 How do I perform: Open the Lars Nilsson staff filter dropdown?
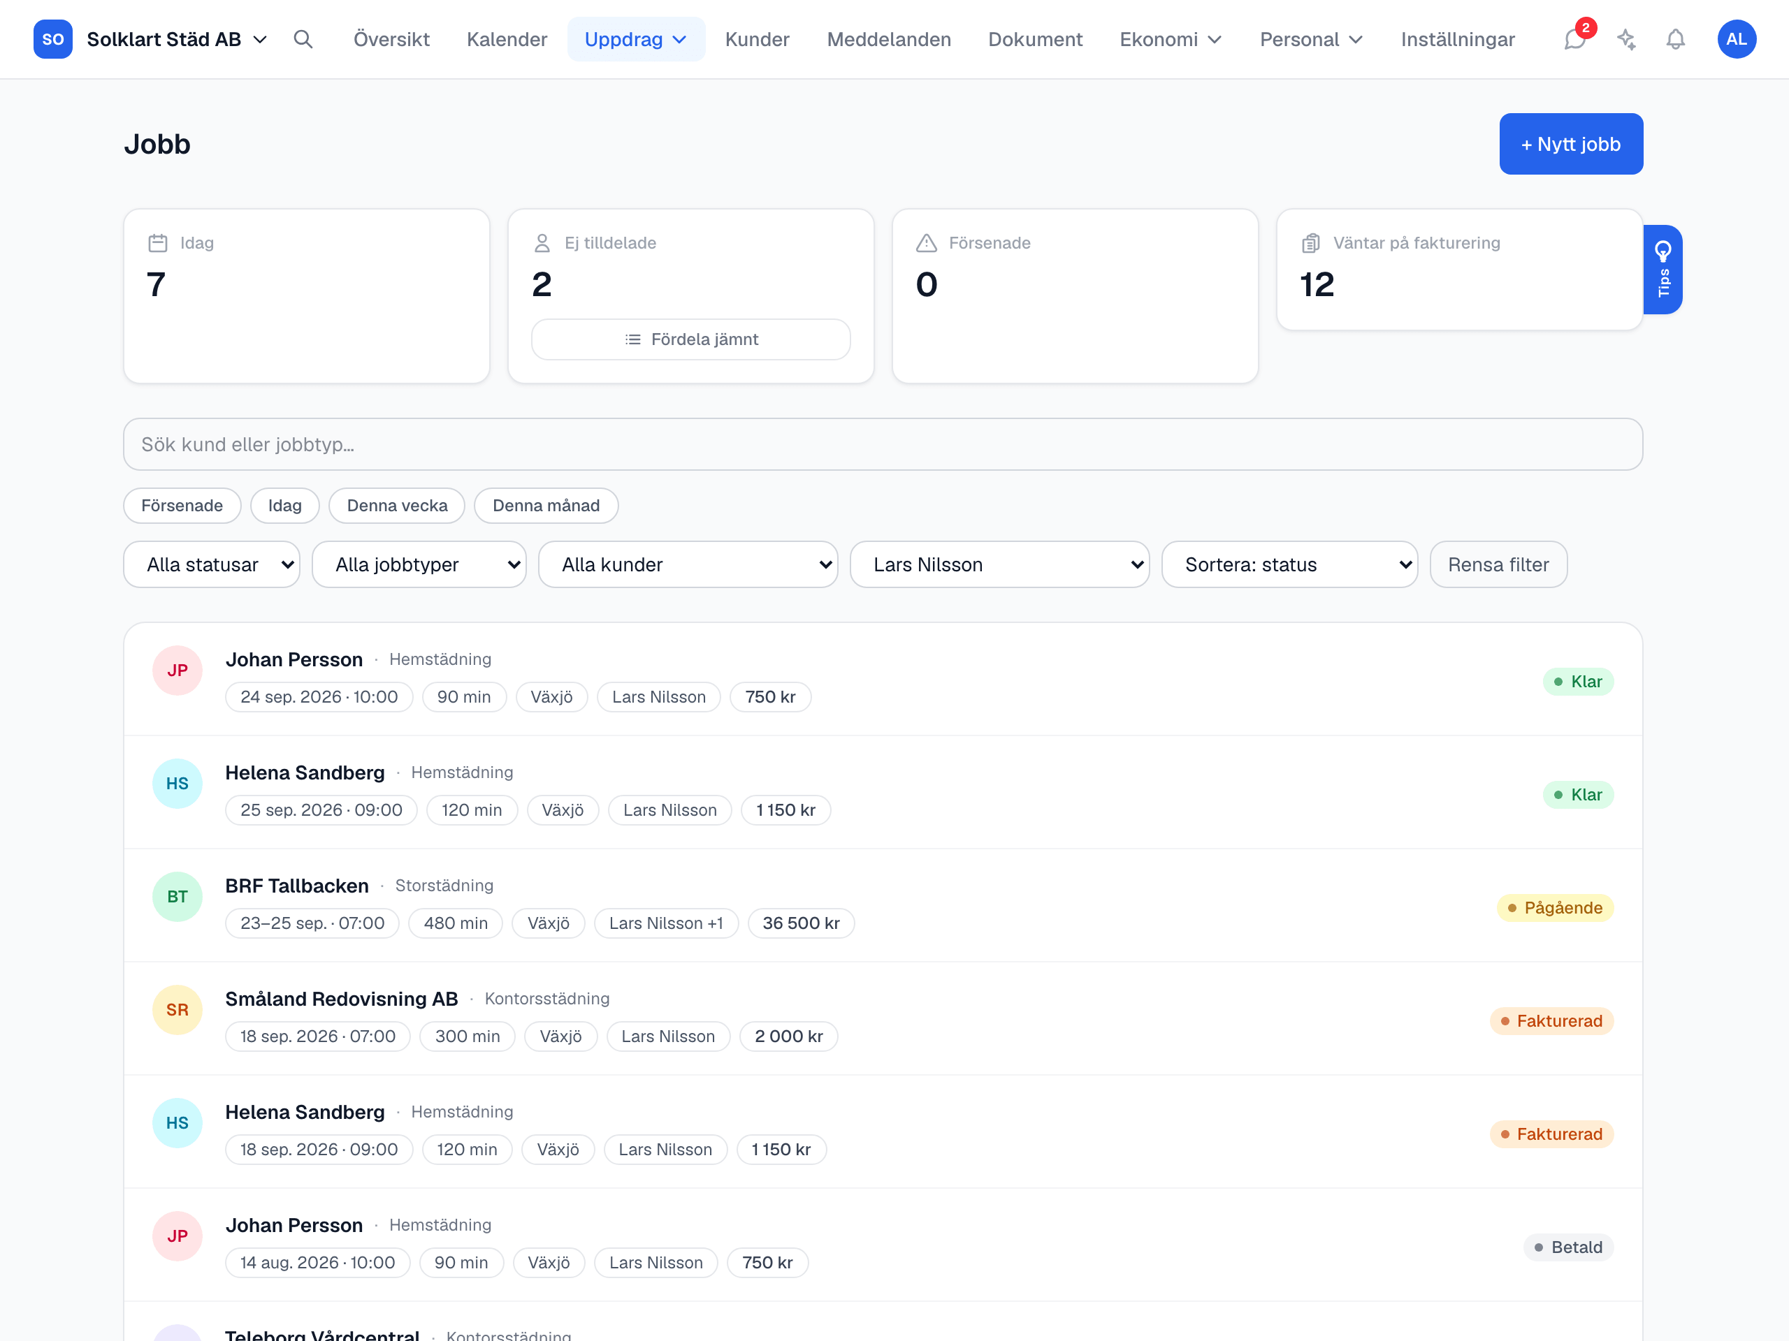click(x=999, y=564)
